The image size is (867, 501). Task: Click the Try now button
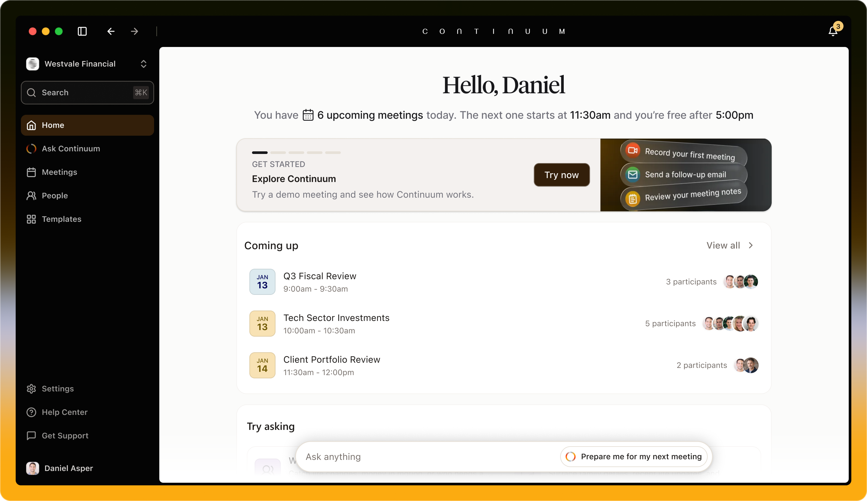click(561, 175)
